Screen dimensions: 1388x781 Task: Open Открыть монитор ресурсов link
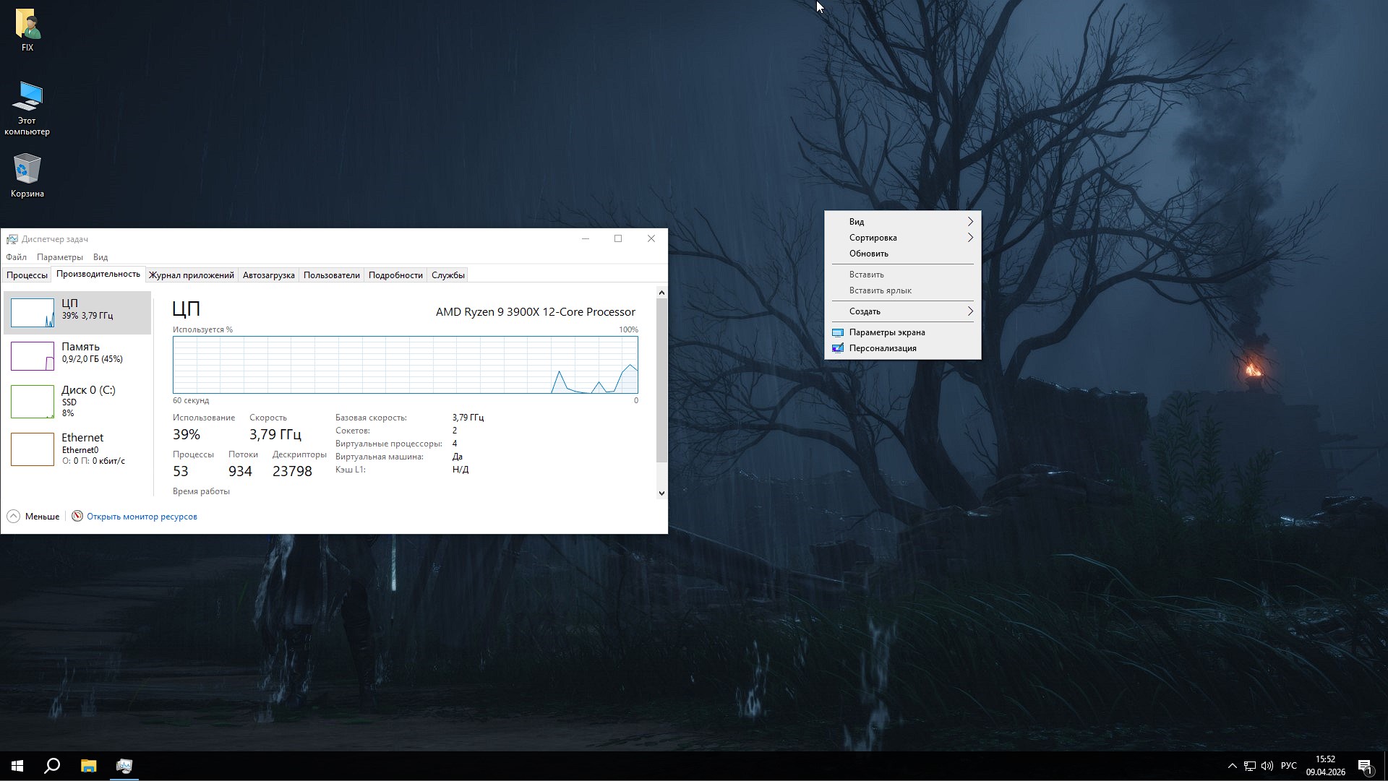[142, 516]
